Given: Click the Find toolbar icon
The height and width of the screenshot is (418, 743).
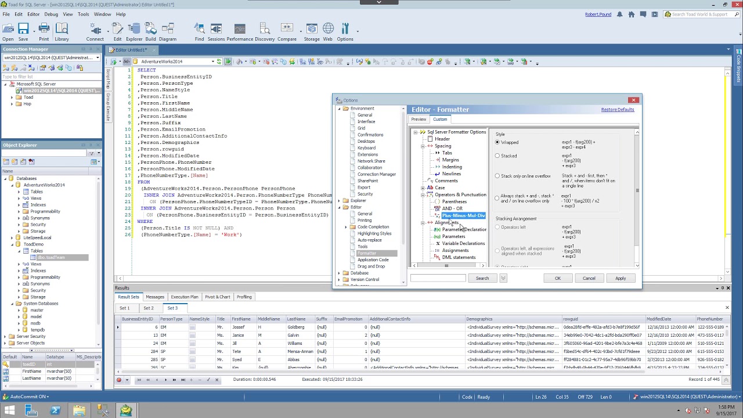Looking at the screenshot, I should click(200, 32).
